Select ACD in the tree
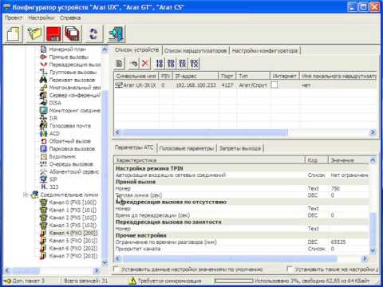This screenshot has width=383, height=287. coord(54,133)
